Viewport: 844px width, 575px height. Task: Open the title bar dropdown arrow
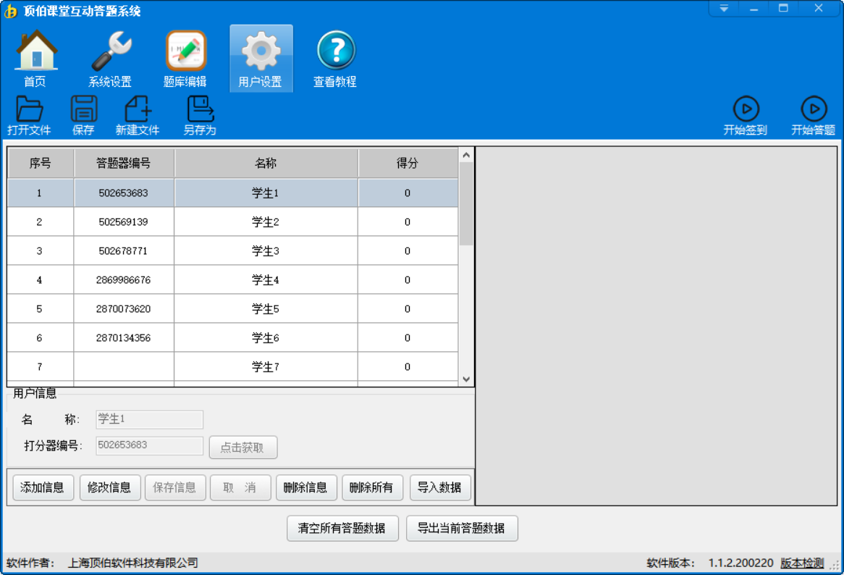(724, 9)
